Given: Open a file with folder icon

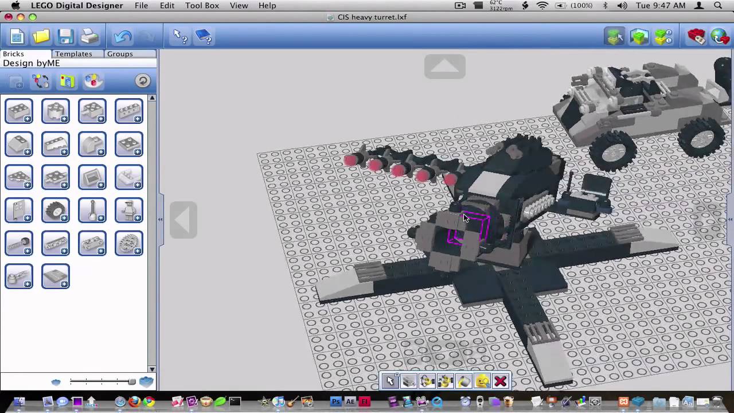Looking at the screenshot, I should pyautogui.click(x=41, y=37).
